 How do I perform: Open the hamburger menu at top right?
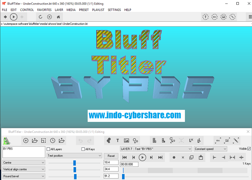click(250, 17)
